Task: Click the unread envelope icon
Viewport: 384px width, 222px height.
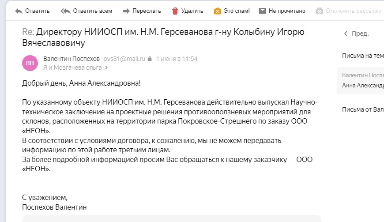Action: click(263, 11)
